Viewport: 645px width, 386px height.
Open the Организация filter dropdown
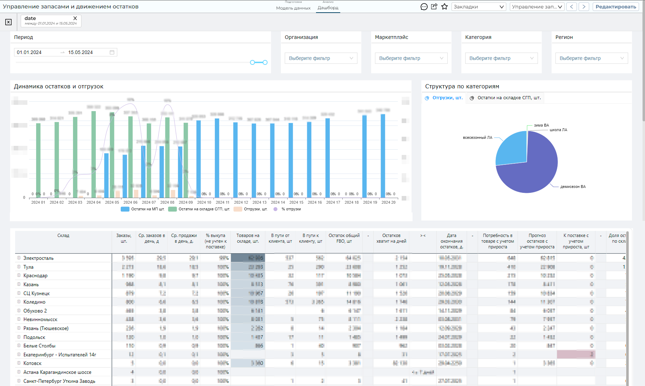click(321, 58)
